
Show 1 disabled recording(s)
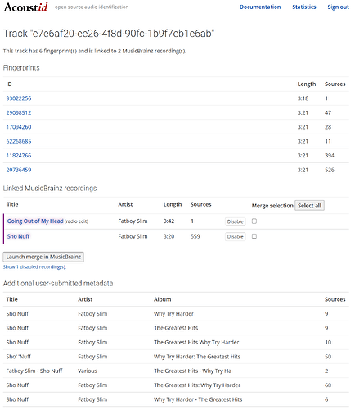(x=34, y=266)
